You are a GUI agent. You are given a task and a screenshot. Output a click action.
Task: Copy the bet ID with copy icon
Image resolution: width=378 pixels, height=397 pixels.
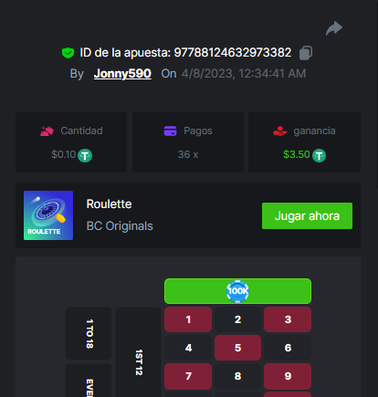[x=306, y=53]
